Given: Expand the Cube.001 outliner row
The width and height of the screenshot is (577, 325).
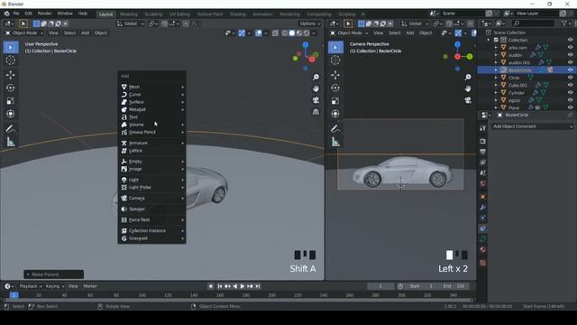Looking at the screenshot, I should click(496, 85).
